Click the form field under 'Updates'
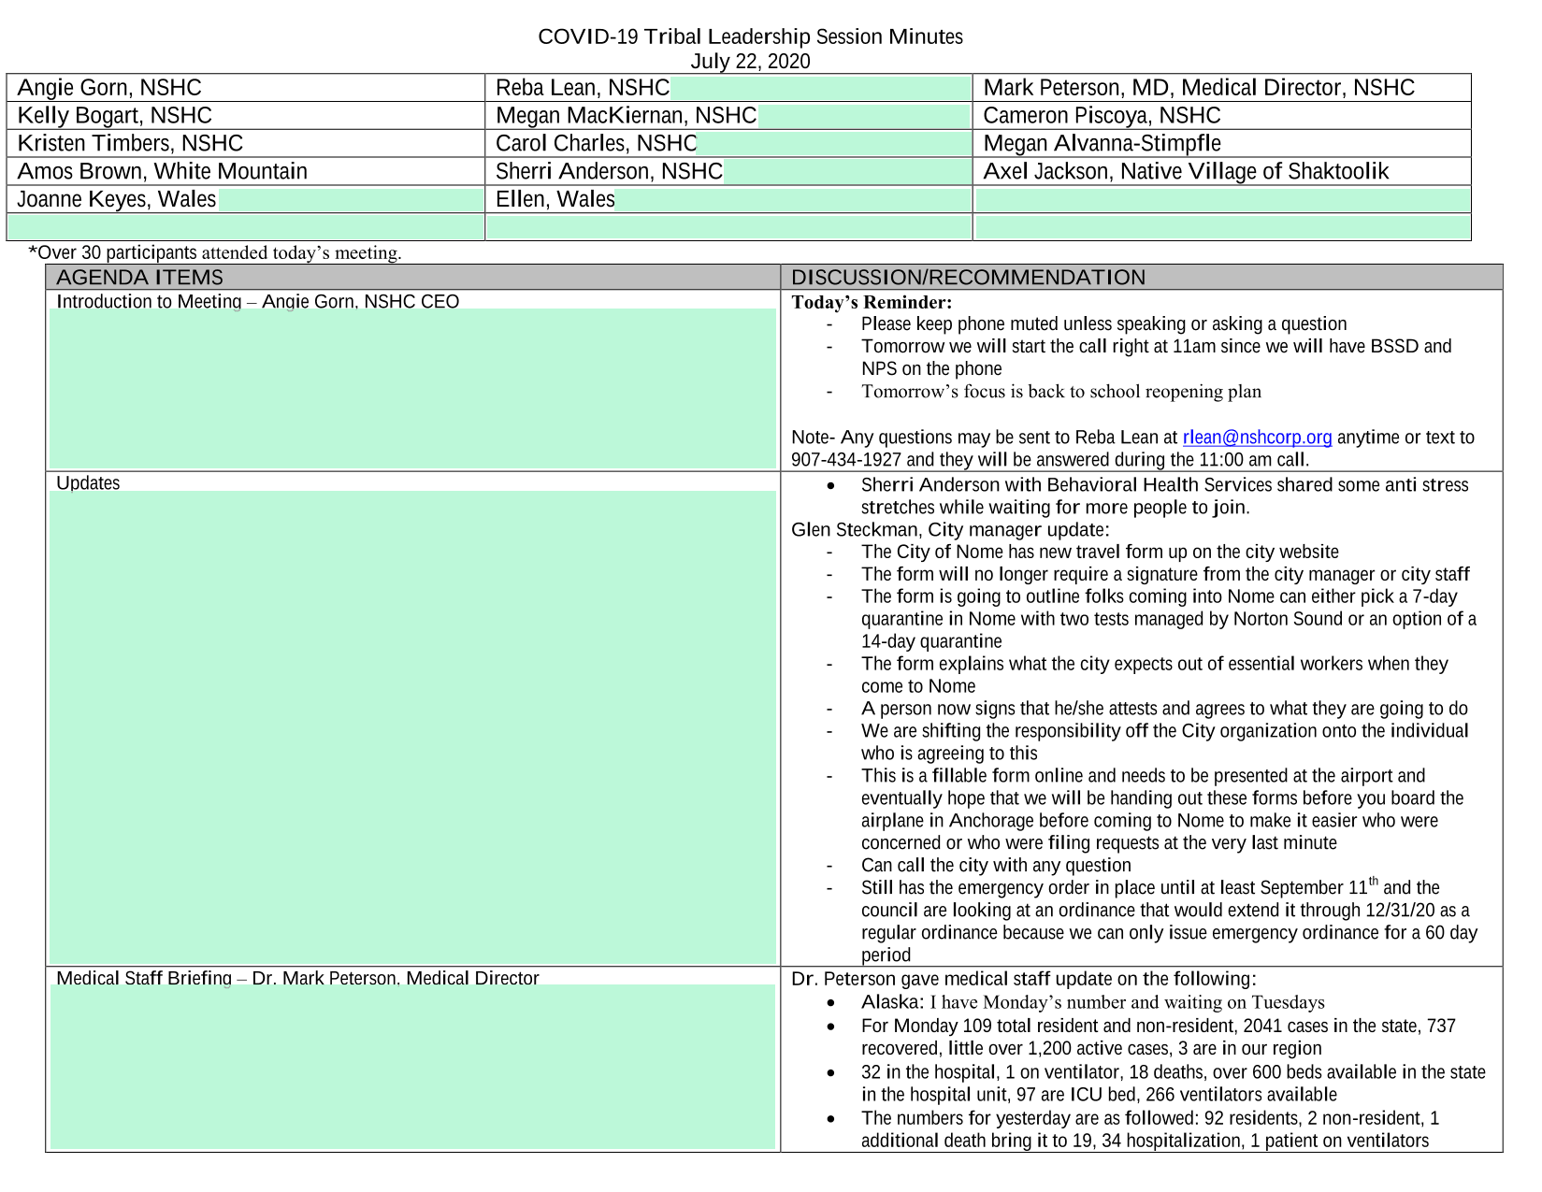 coord(412,727)
